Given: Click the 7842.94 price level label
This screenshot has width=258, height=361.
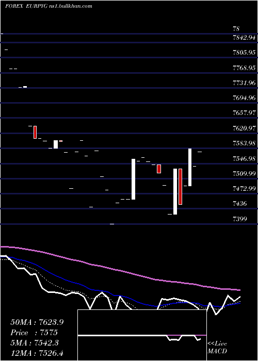Looking at the screenshot, I should (x=244, y=38).
